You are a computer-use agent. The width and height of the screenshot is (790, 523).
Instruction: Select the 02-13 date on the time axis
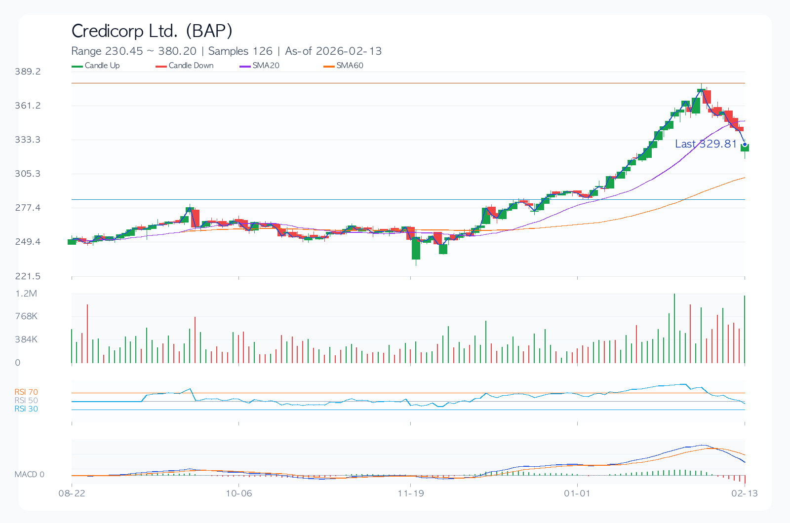tap(745, 493)
